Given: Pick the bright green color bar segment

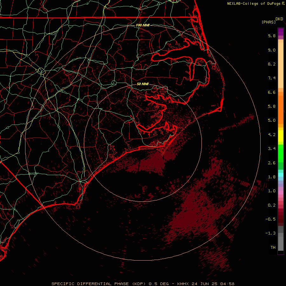Looking at the screenshot, I should pyautogui.click(x=281, y=153).
